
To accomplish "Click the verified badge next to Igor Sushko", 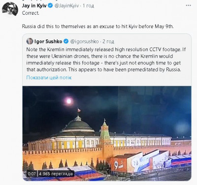I will pyautogui.click(x=66, y=41).
